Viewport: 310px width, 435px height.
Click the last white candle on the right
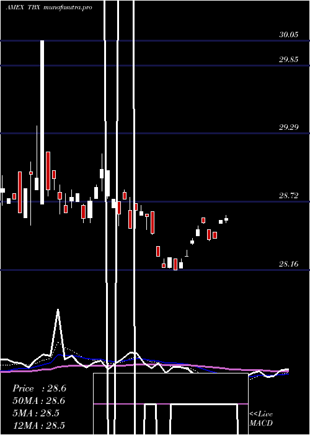click(x=226, y=219)
